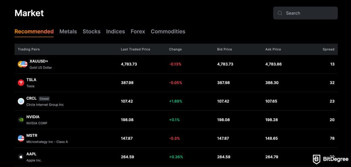Click XAUUSD+ spread value 13
Screen dimensions: 351x167
click(x=332, y=64)
